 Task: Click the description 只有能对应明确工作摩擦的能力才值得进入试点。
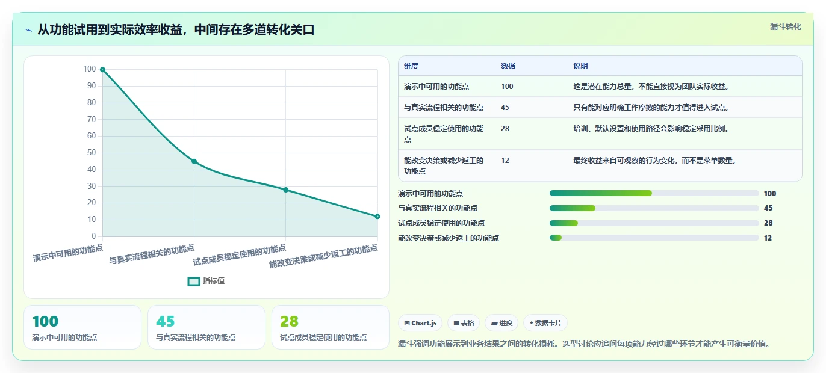(x=652, y=108)
